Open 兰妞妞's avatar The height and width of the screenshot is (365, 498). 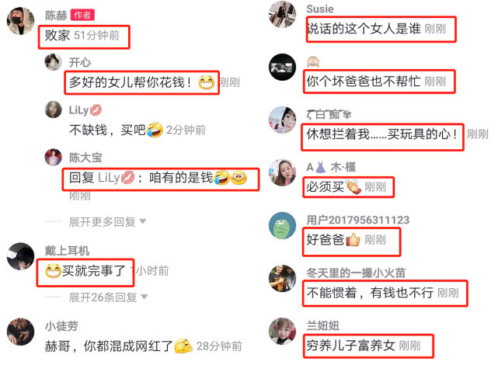[x=282, y=331]
